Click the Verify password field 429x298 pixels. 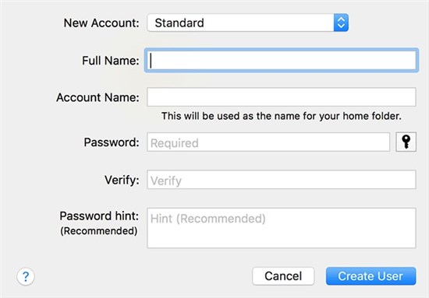(282, 180)
